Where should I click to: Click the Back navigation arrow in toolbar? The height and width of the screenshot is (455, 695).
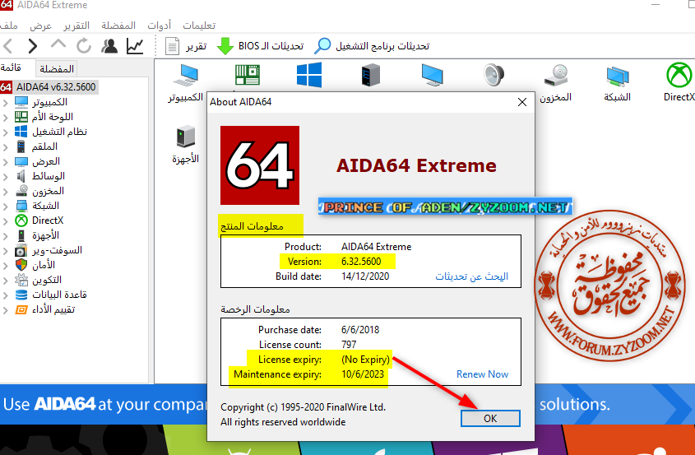(8, 46)
